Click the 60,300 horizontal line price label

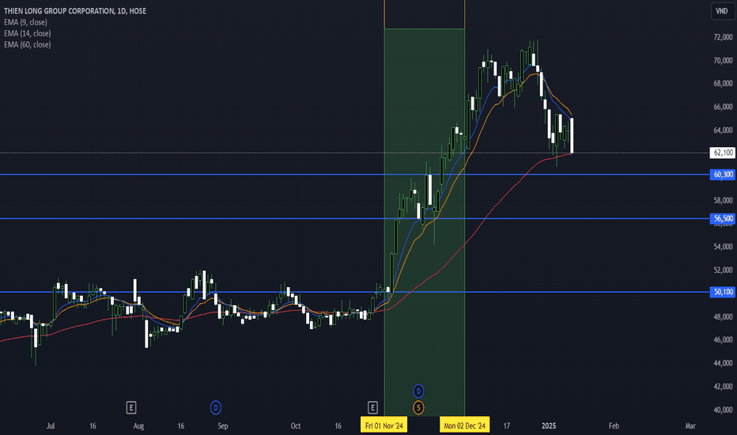point(723,175)
